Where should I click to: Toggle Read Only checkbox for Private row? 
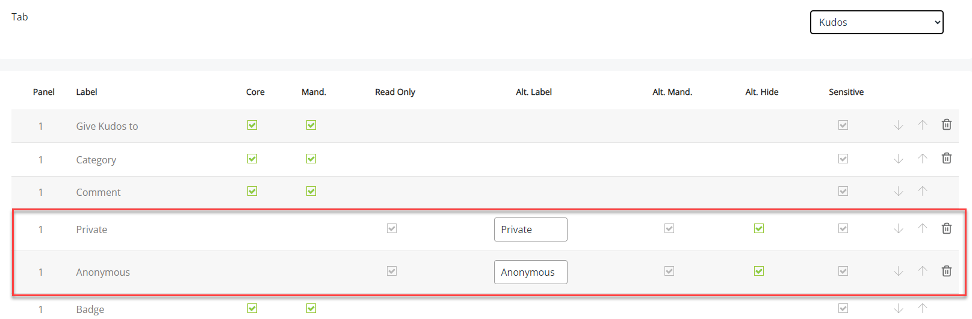coord(392,228)
